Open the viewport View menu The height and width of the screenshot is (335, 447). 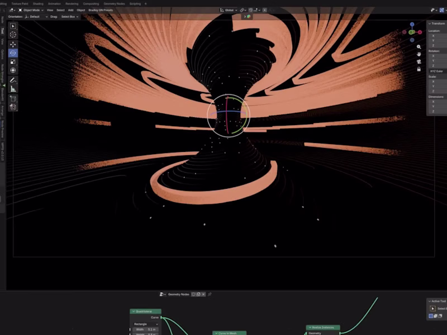(x=50, y=10)
